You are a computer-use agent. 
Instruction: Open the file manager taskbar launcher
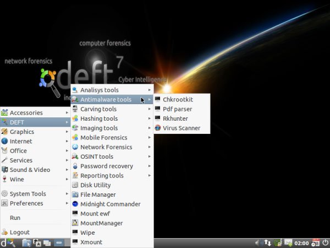26,243
